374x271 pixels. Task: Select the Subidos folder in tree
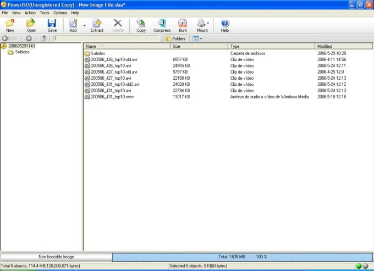point(22,52)
